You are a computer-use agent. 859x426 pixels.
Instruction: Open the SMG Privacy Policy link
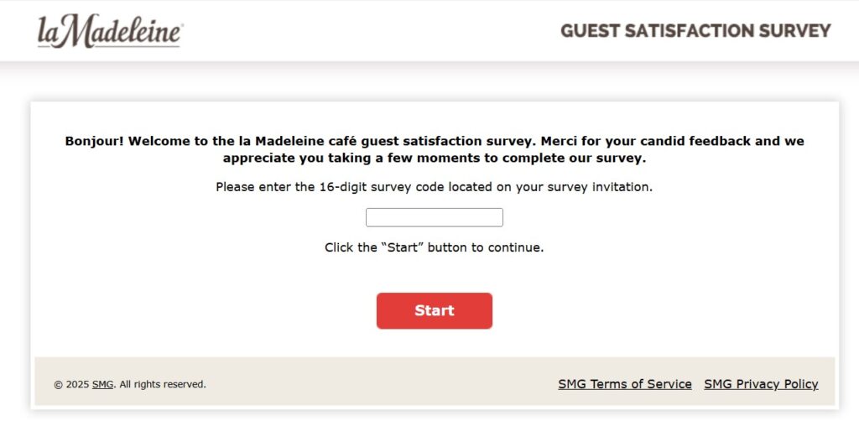(761, 384)
